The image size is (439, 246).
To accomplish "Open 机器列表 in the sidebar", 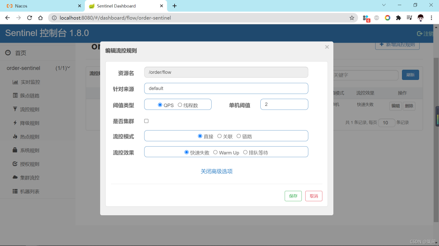I will [x=26, y=191].
